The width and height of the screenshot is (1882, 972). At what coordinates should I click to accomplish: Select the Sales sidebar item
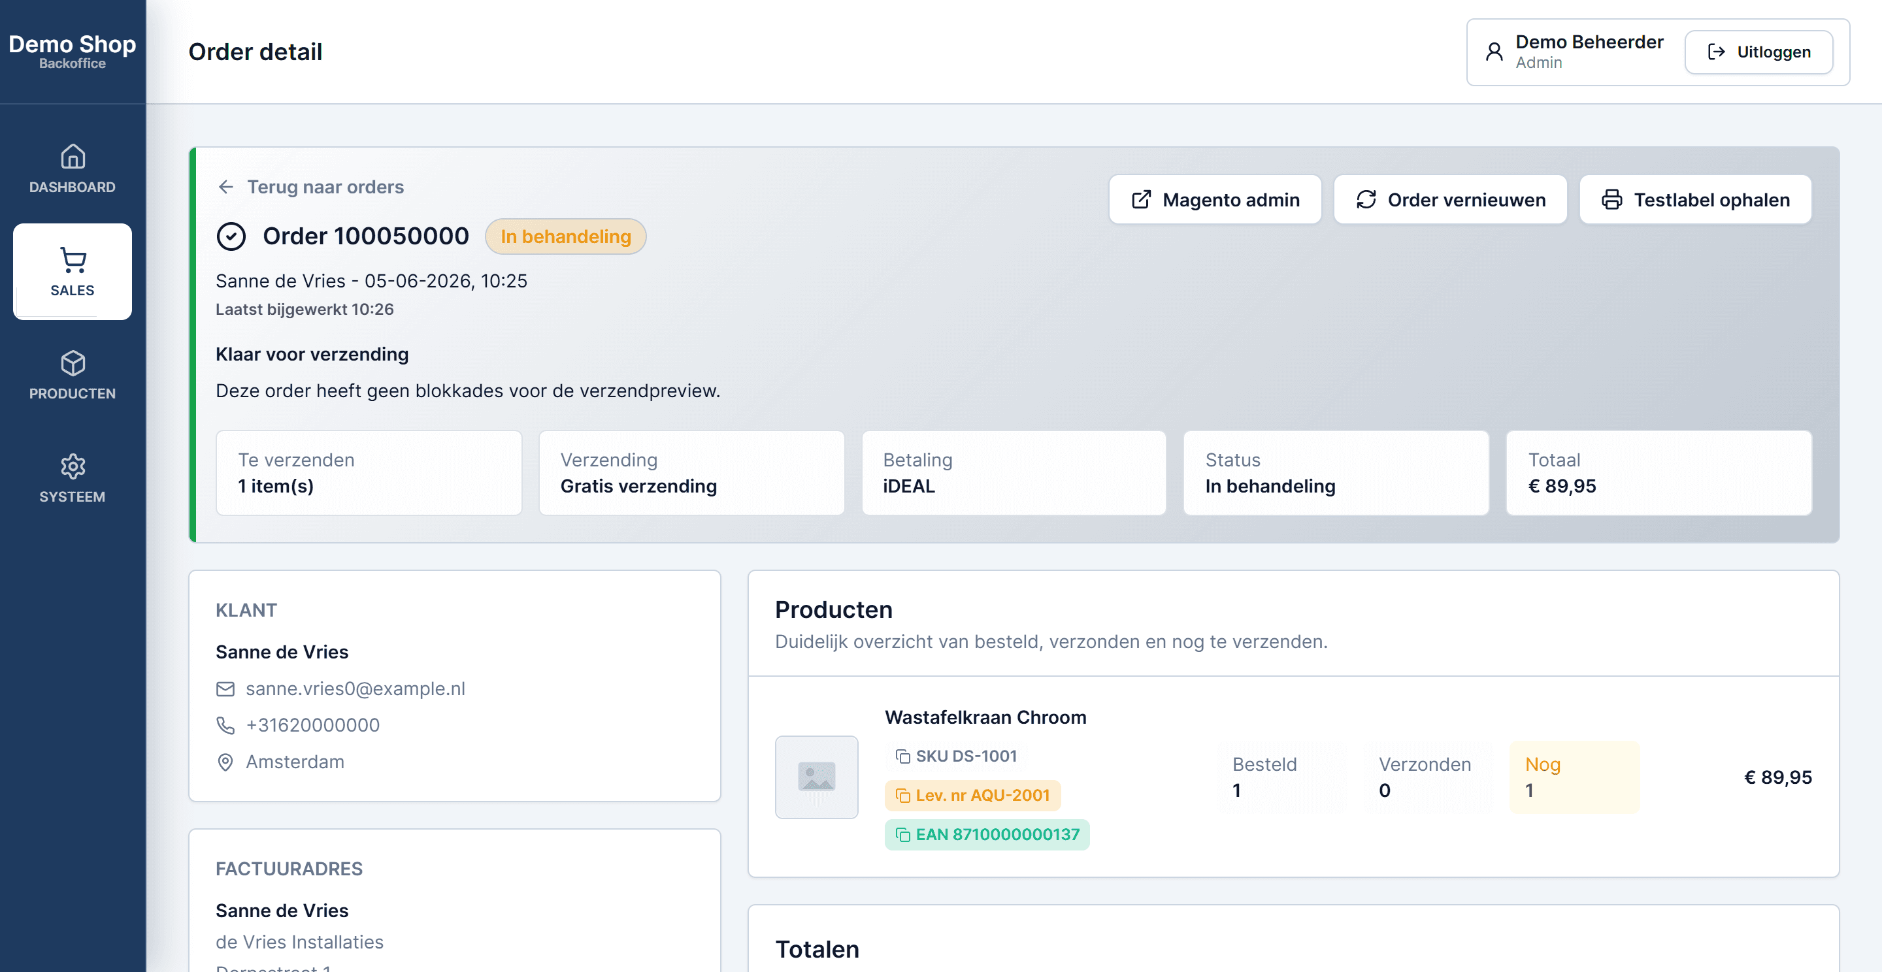[x=73, y=272]
